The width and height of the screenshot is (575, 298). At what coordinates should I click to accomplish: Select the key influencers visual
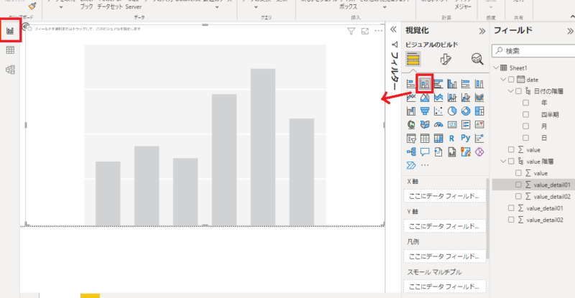coord(479,138)
